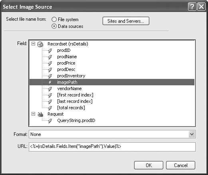Click the lightning icon beside [total records]

click(50, 108)
